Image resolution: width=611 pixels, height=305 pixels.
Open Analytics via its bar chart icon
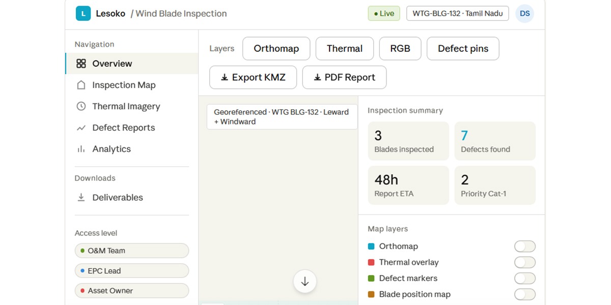pos(80,149)
